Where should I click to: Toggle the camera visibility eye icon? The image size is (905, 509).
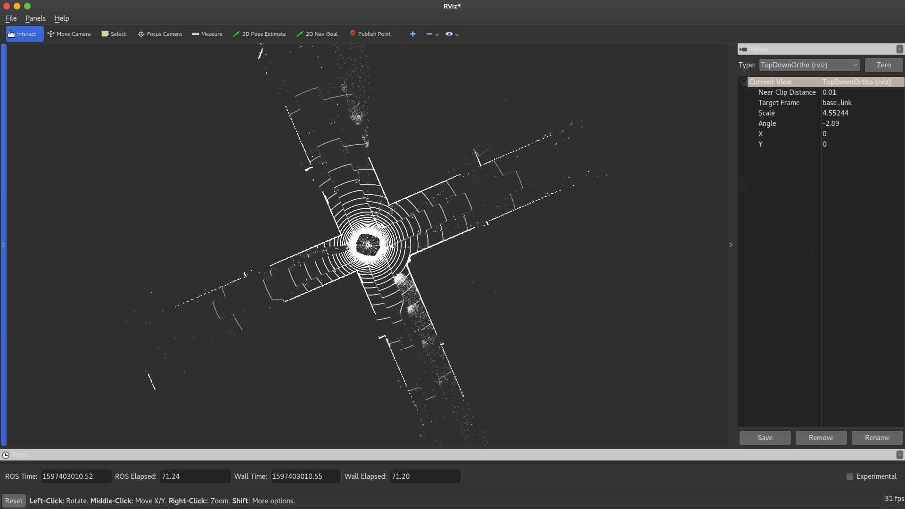point(450,33)
